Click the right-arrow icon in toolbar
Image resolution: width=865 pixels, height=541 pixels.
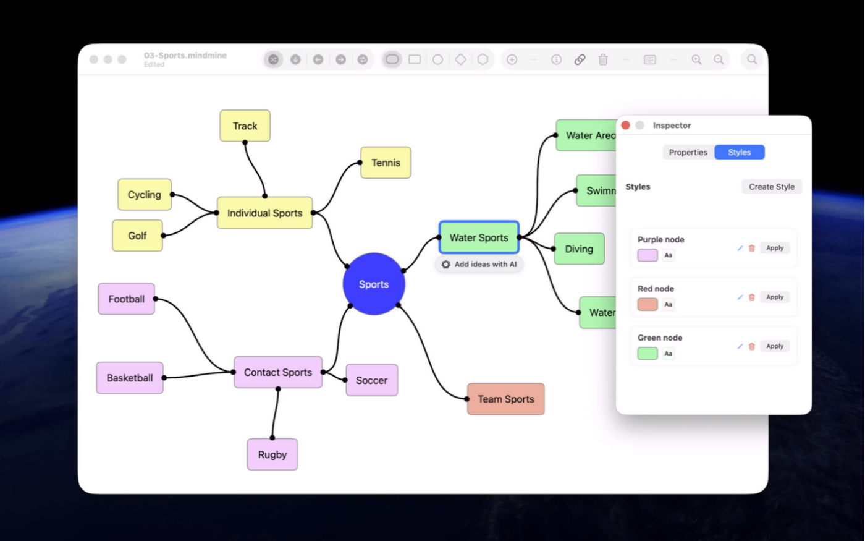point(340,59)
